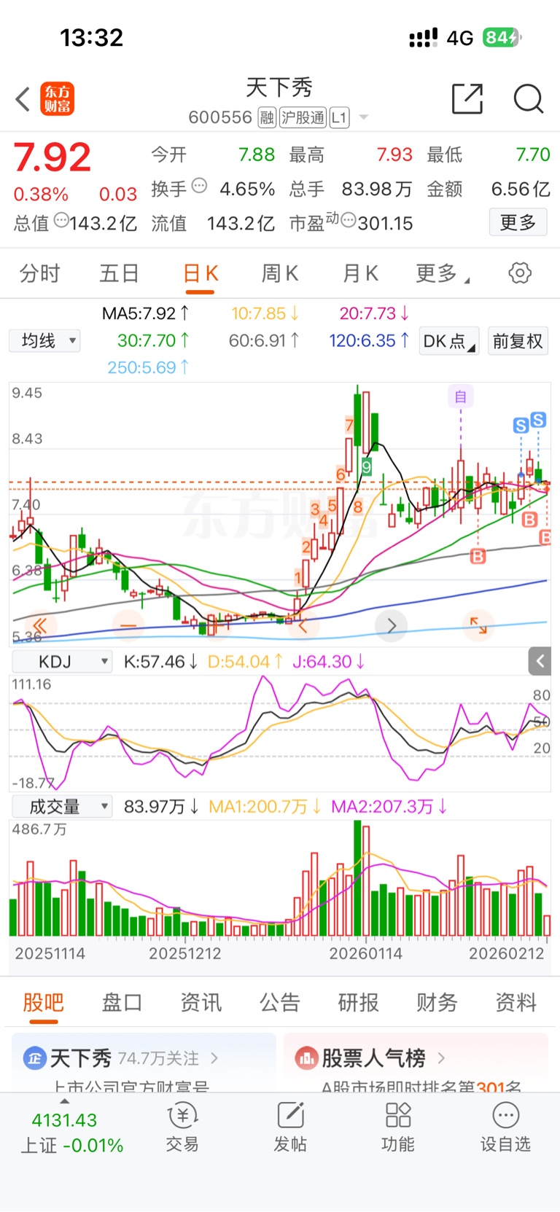Screen dimensions: 560x1212
Task: Tap the 250:5.69 moving average value
Action: [x=148, y=367]
